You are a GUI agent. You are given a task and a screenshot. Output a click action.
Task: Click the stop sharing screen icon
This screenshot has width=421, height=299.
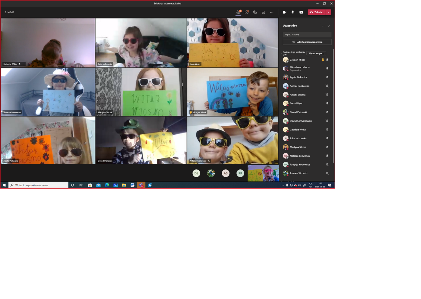tap(301, 12)
